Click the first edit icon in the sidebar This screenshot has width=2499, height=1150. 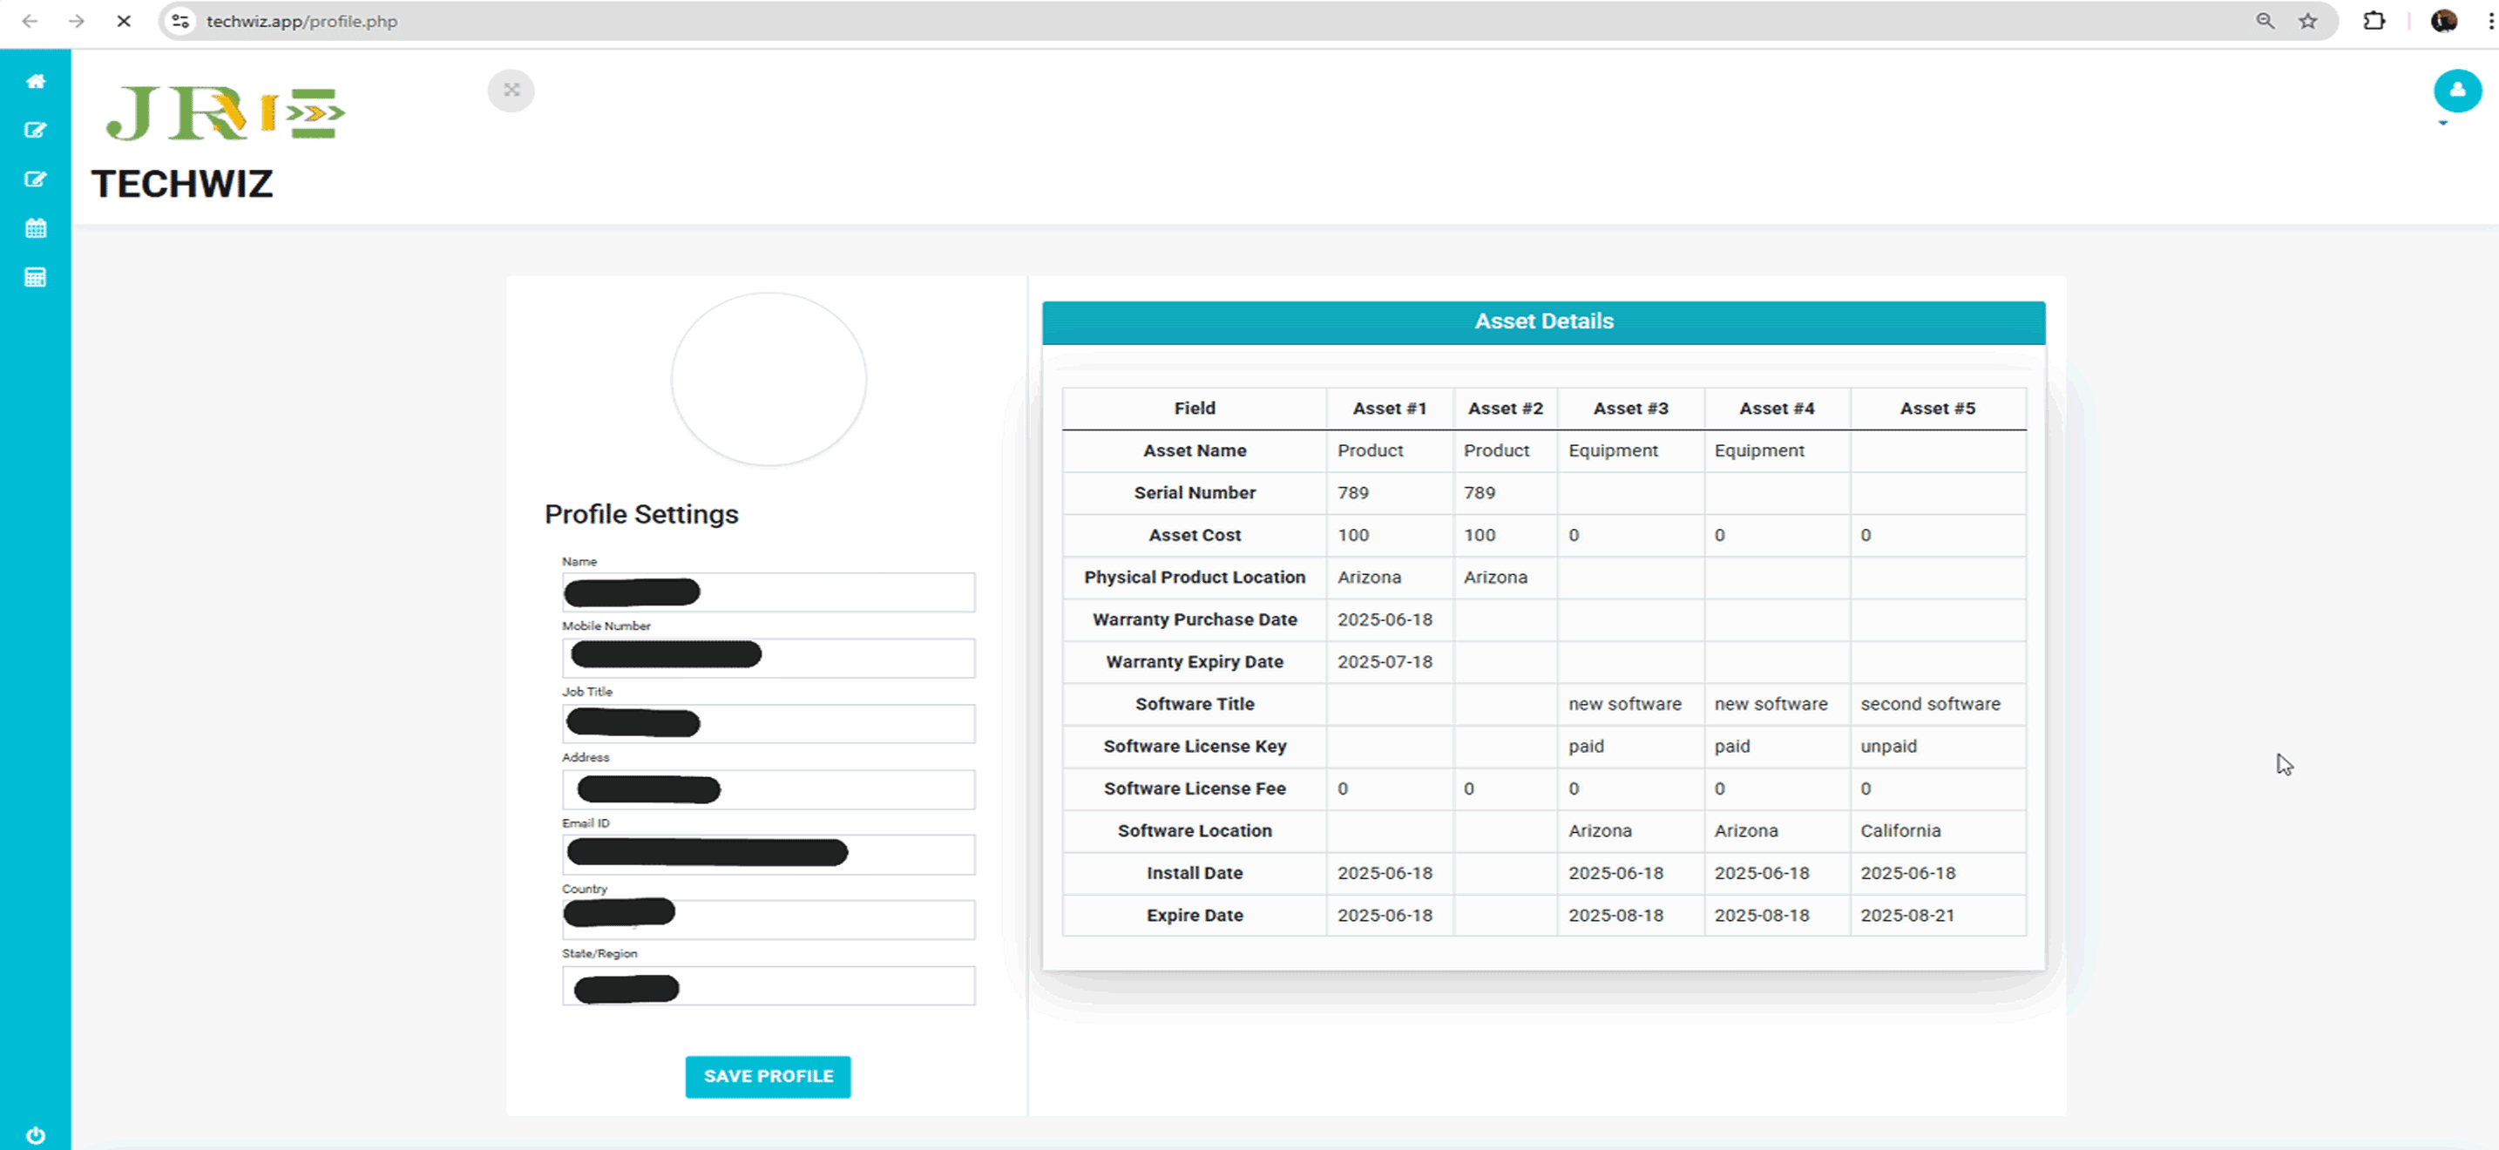36,130
